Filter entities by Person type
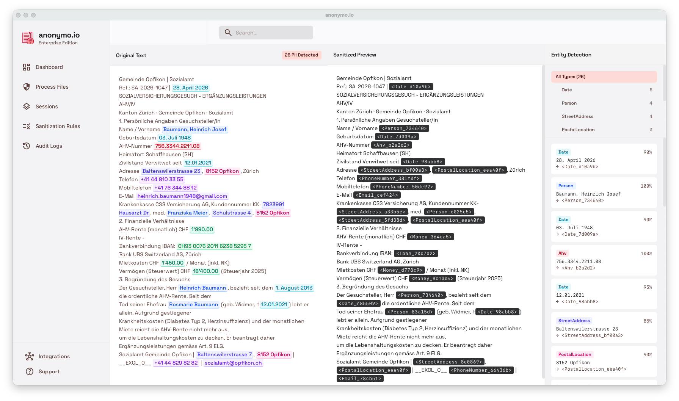 604,103
